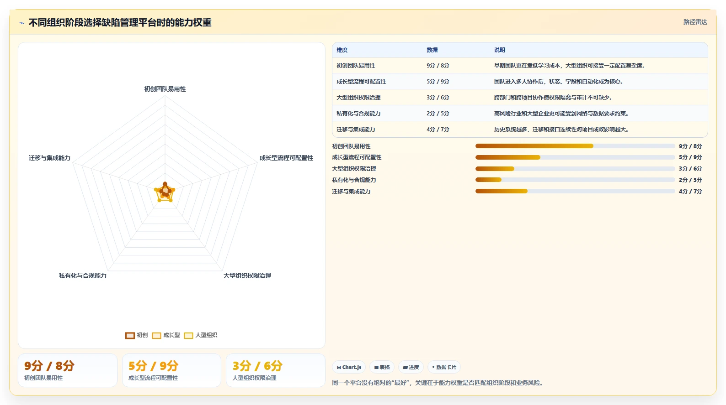Click the small icon before the page title
Viewport: 726px width, 405px height.
pyautogui.click(x=21, y=23)
